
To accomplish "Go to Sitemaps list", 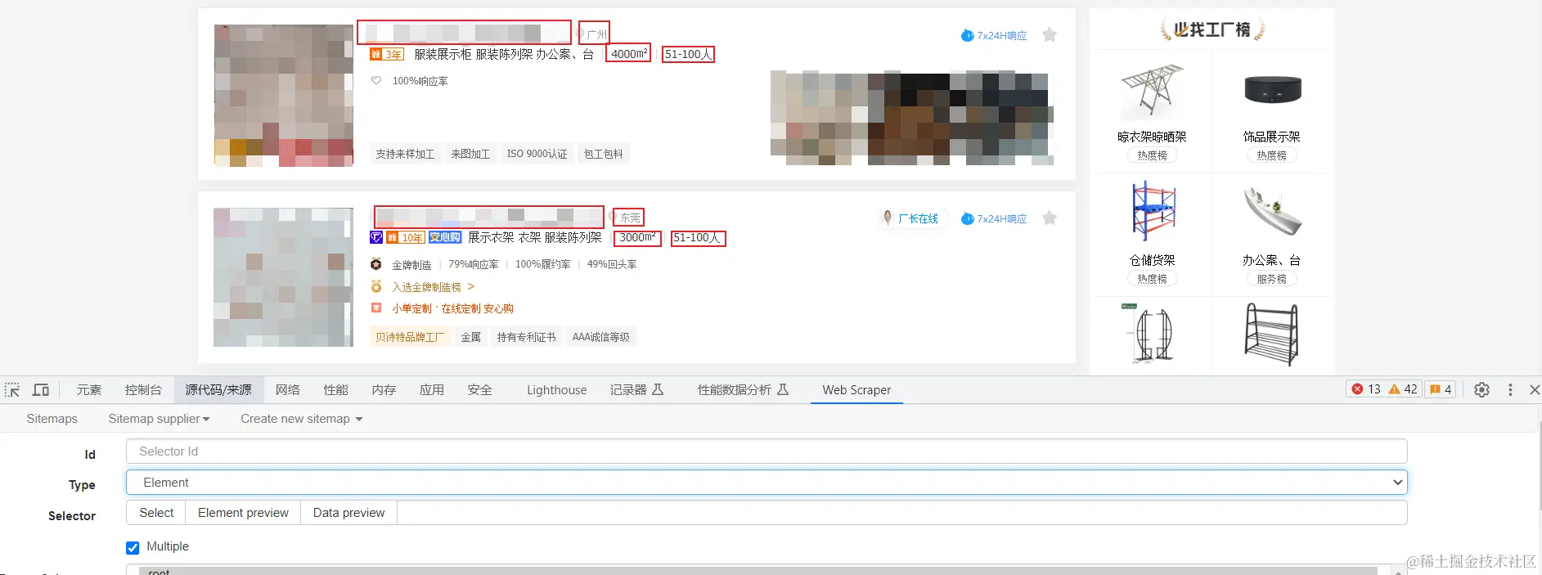I will coord(52,419).
